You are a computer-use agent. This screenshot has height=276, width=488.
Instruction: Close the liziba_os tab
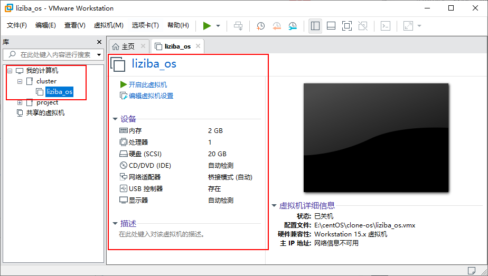pos(198,46)
